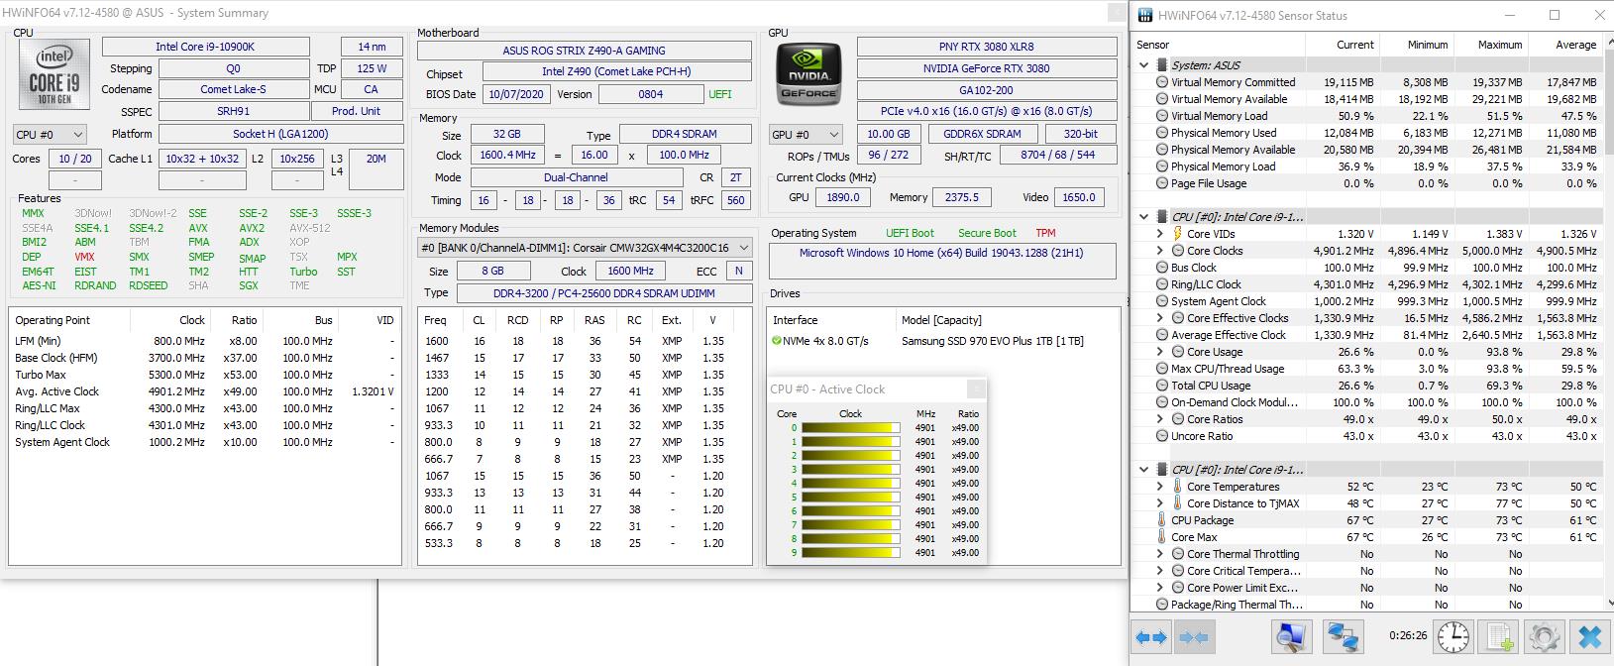1614x666 pixels.
Task: Click the Maximum column header
Action: tap(1490, 45)
